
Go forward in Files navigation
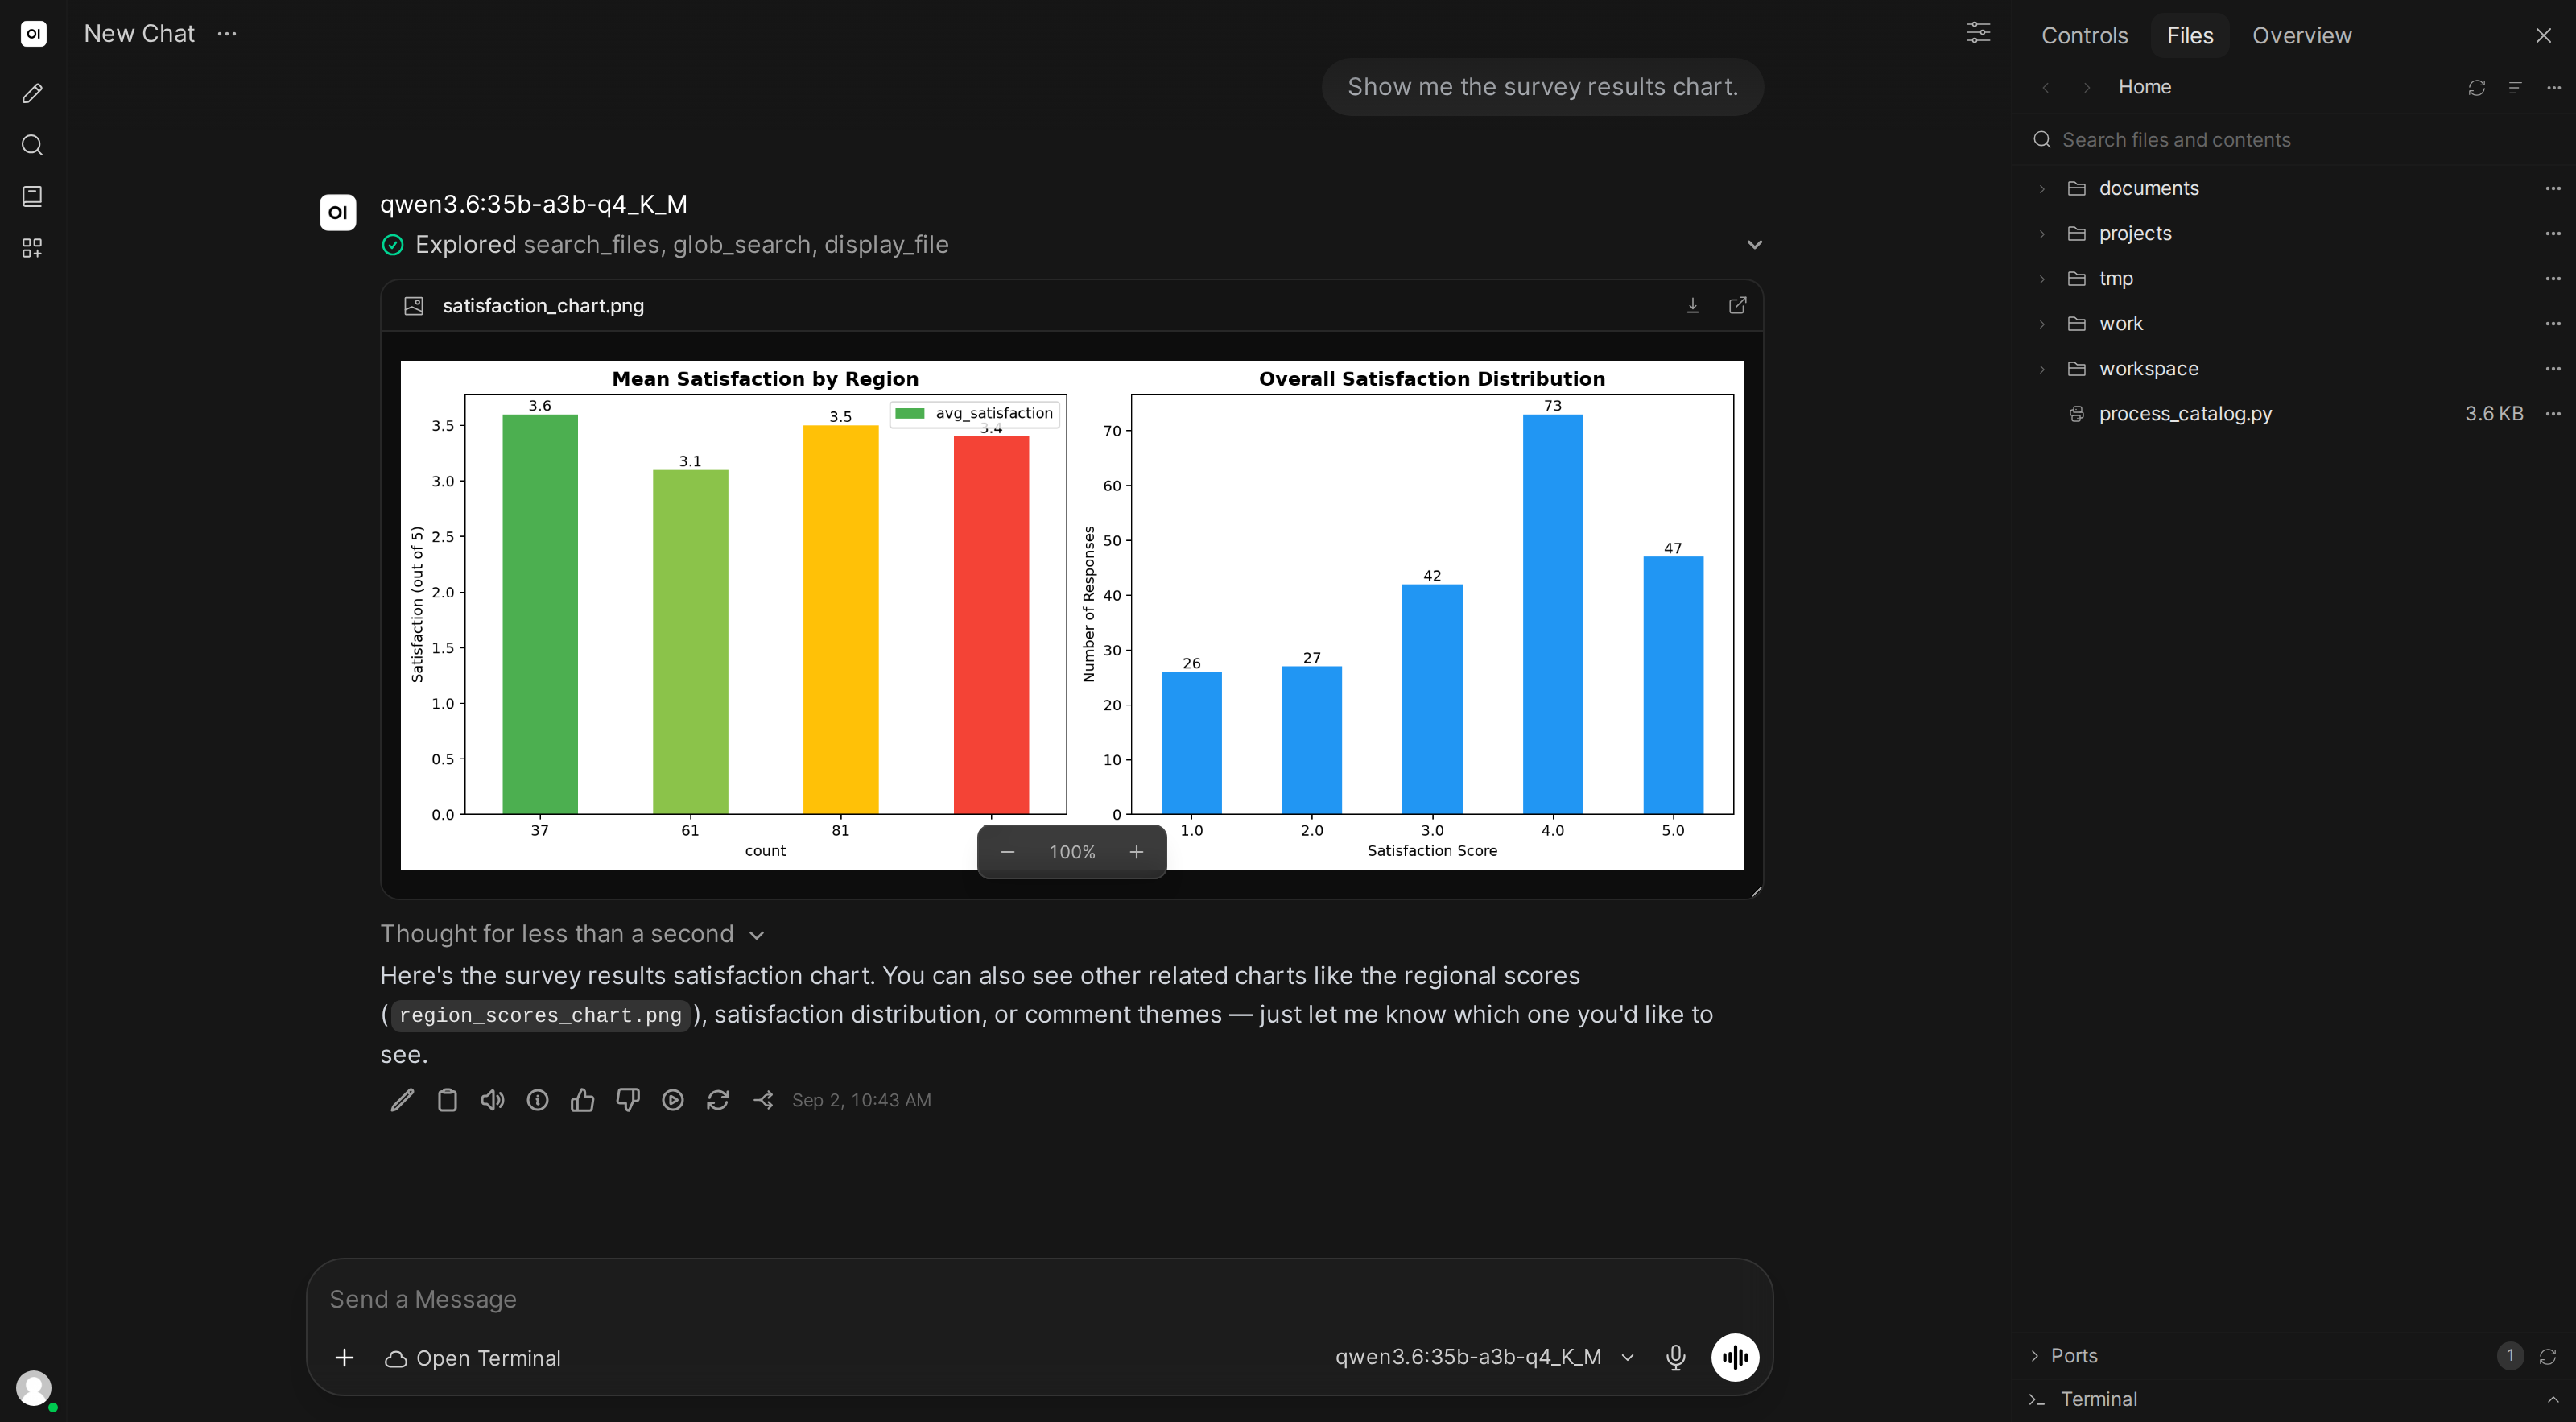(x=2086, y=88)
